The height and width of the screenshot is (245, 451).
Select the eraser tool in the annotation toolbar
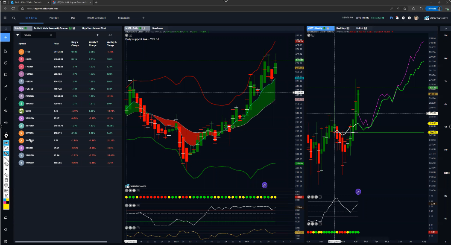(x=6, y=164)
